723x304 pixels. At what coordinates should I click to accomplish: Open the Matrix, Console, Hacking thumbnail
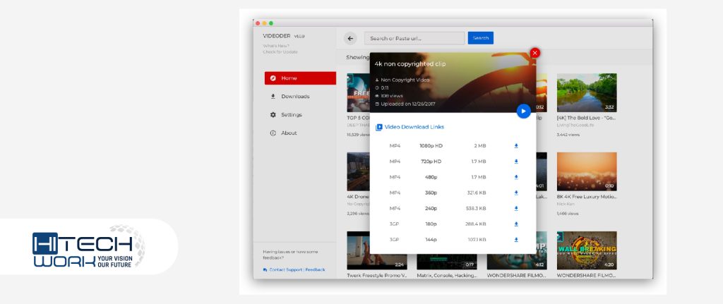[x=447, y=262]
